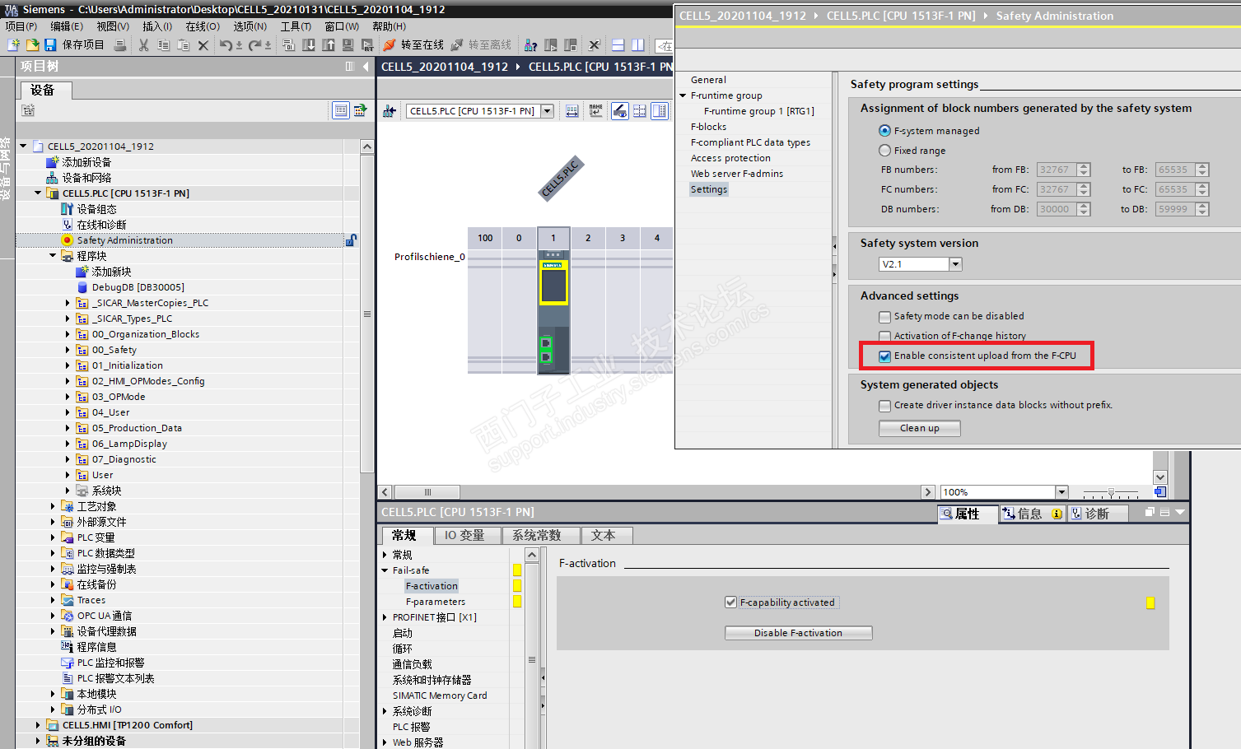Open Web server F-admins section
Image resolution: width=1241 pixels, height=749 pixels.
(737, 174)
